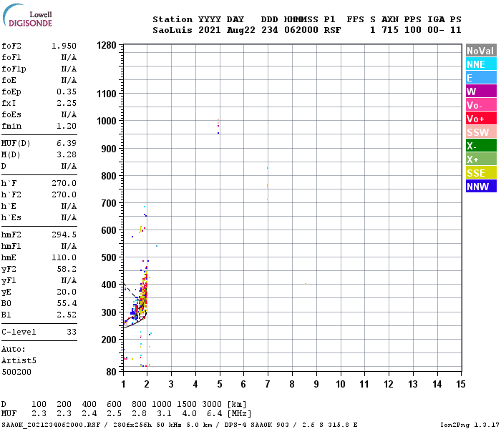501x429 pixels.
Task: Select the SSW legend swatch
Action: point(481,132)
